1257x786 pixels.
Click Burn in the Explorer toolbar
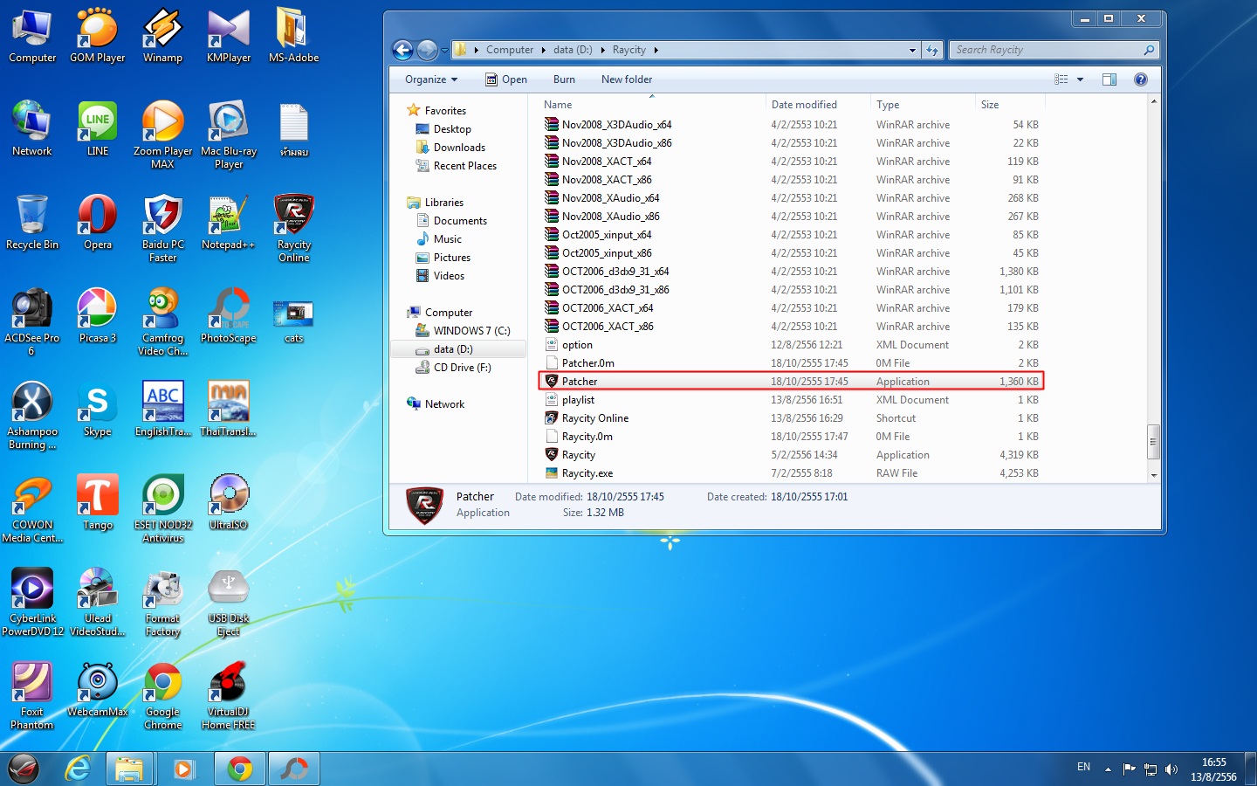(564, 79)
